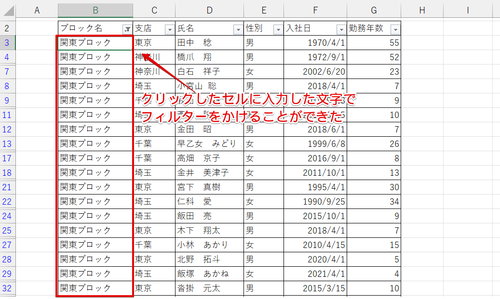This screenshot has width=500, height=299.
Task: Select cell 関東ブロック in row 32
Action: (x=95, y=288)
